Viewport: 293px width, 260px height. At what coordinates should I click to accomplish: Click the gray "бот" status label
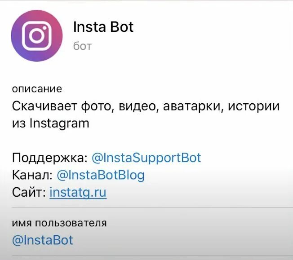[82, 46]
